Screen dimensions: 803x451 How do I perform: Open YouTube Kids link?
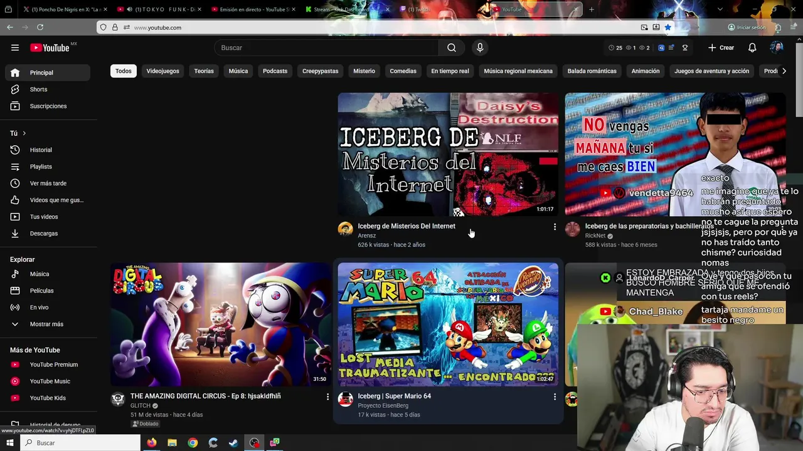(48, 398)
